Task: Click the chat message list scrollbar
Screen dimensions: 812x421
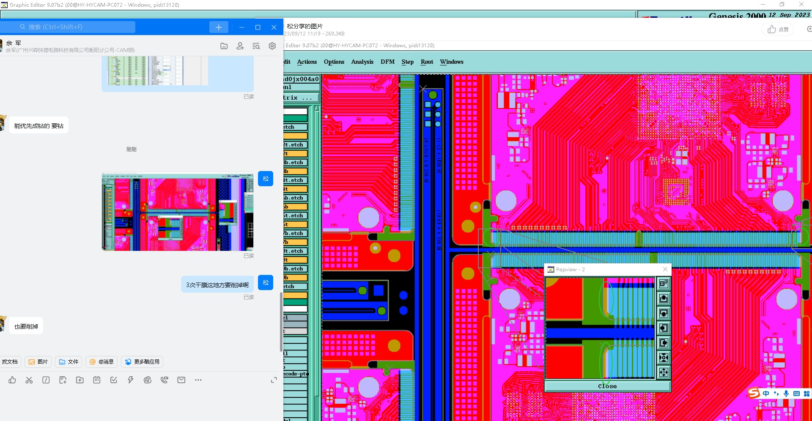Action: [281, 322]
